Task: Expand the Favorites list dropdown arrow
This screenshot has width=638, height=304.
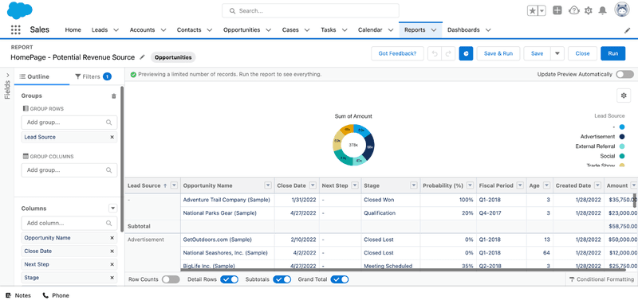Action: [x=542, y=11]
